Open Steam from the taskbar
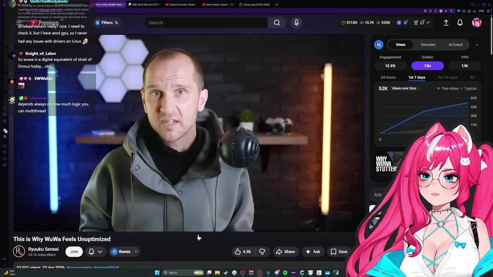Screen dimensions: 493x277 point(226,273)
